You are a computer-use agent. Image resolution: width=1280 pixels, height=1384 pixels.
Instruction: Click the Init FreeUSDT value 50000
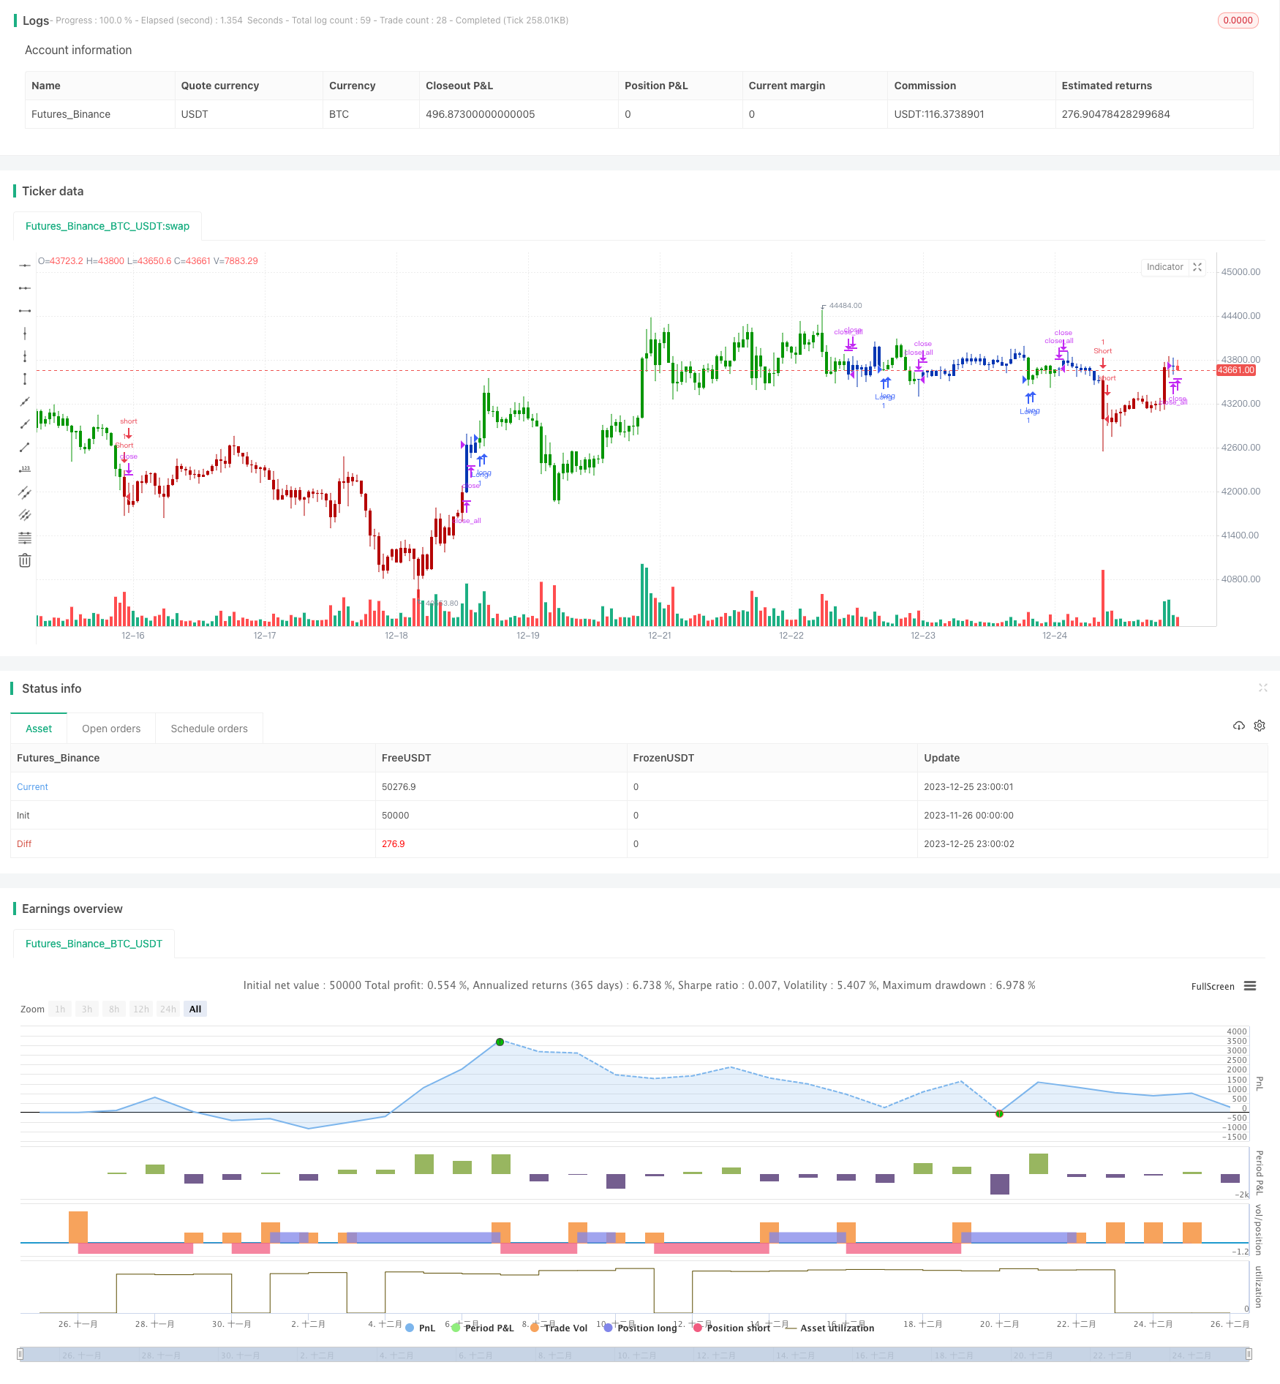coord(396,816)
